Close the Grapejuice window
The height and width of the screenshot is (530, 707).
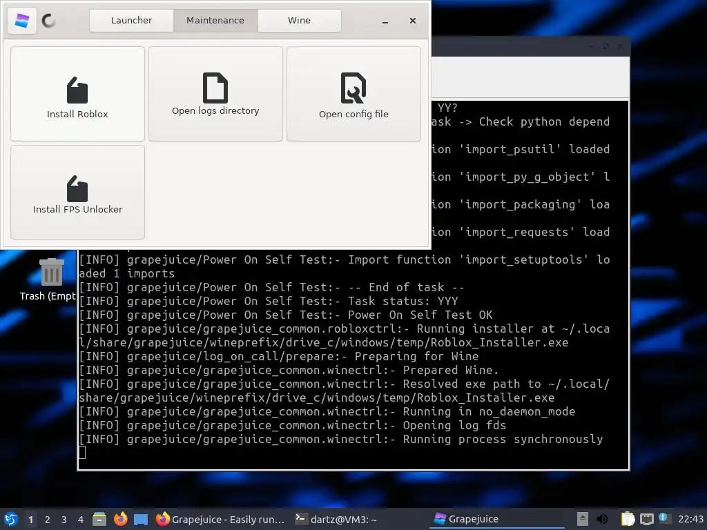pos(413,21)
